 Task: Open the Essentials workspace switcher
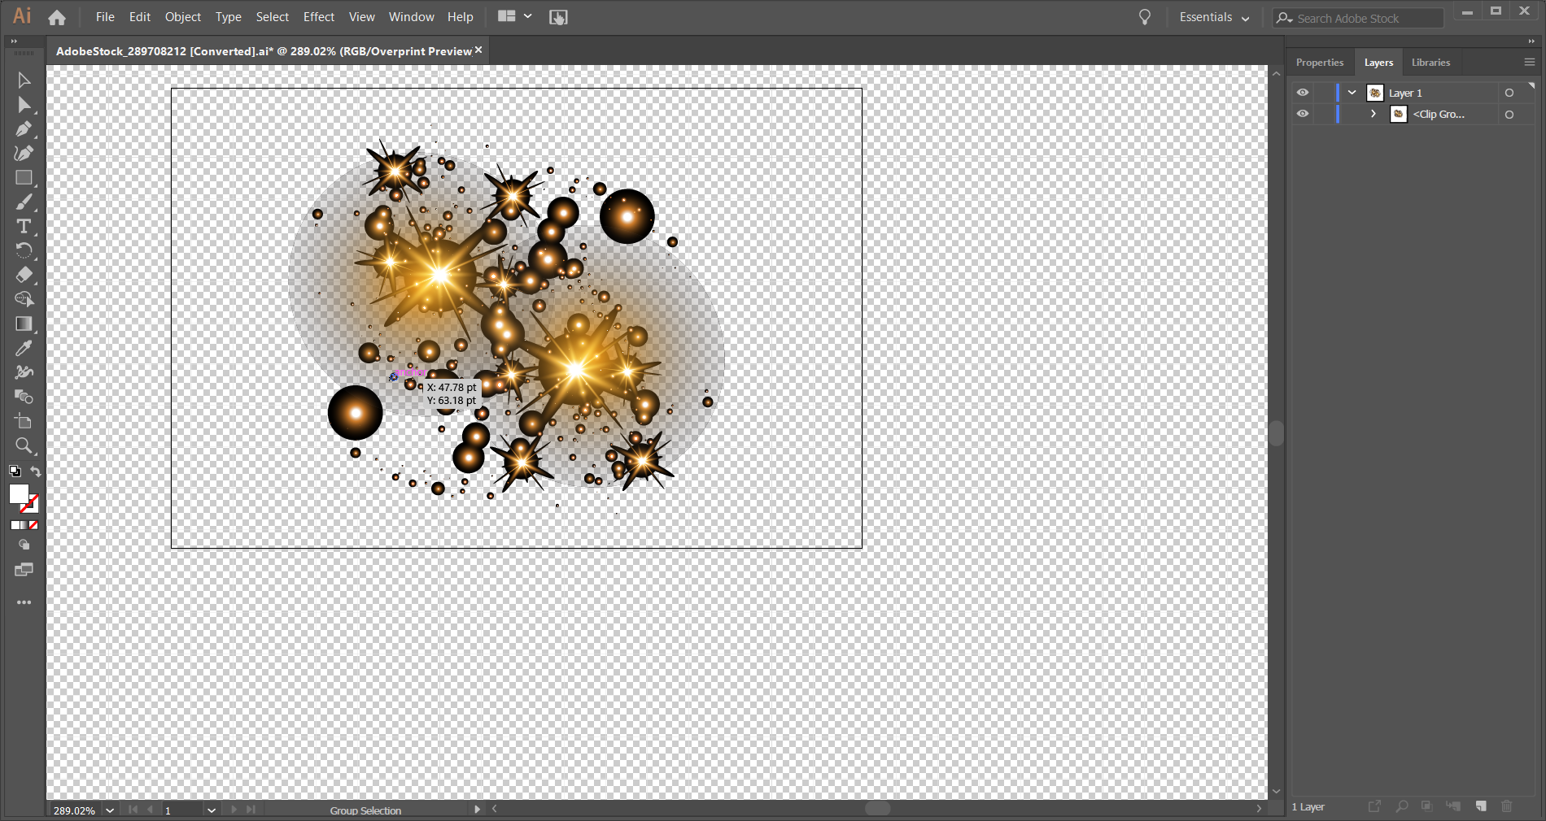tap(1214, 16)
